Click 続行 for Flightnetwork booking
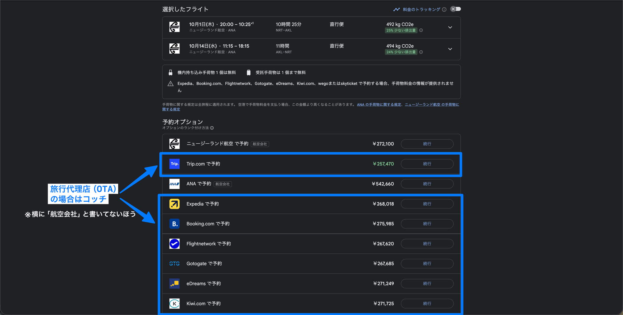Screen dimensions: 623x315 click(x=427, y=244)
